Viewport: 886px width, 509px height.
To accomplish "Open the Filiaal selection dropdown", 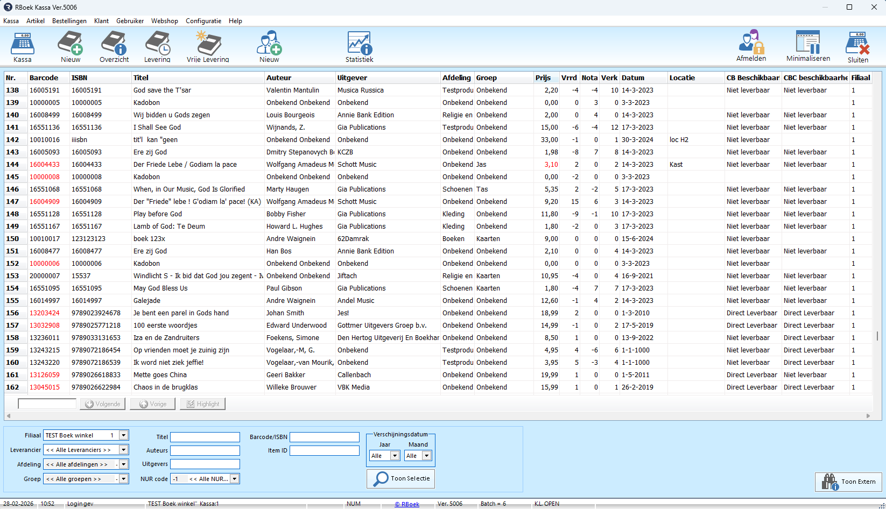I will pyautogui.click(x=123, y=435).
